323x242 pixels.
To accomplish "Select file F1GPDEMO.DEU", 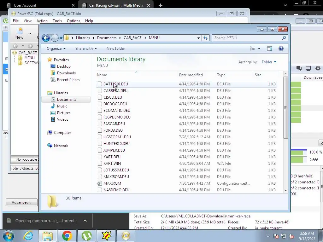I will tap(186, 117).
